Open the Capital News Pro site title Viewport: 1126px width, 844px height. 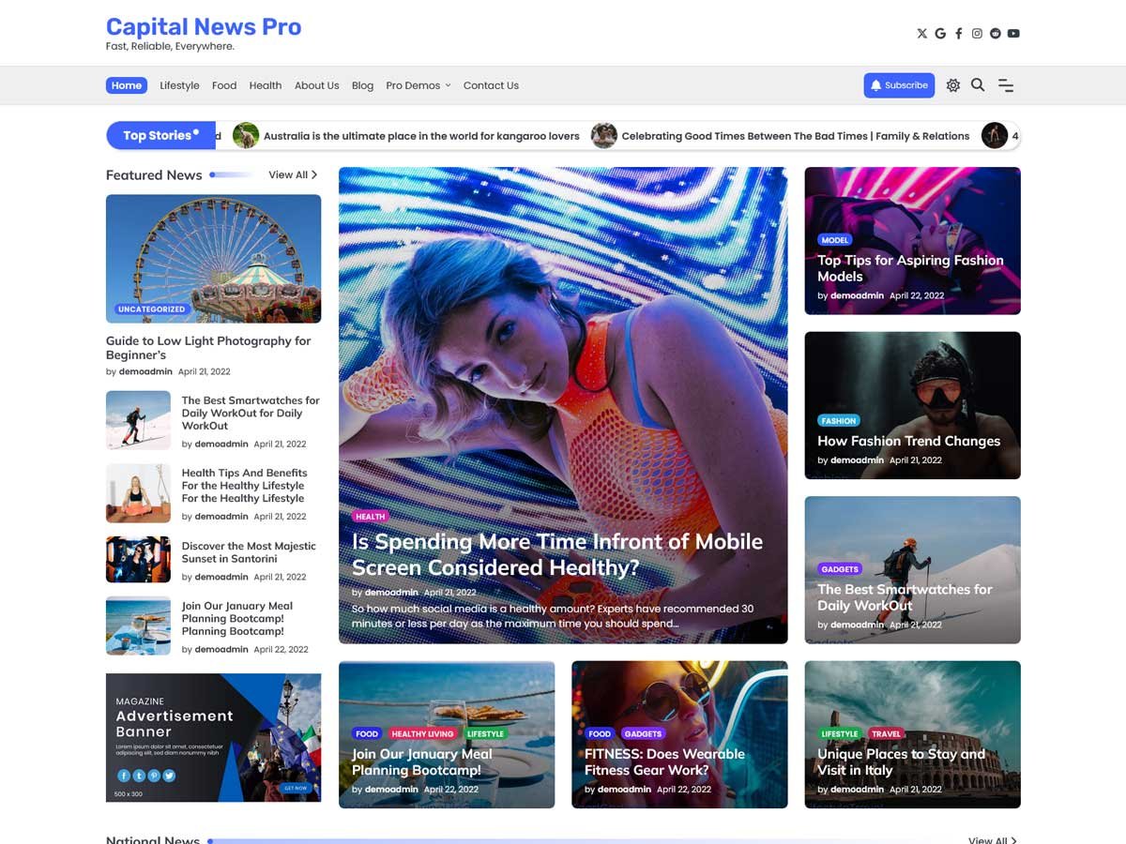click(204, 26)
